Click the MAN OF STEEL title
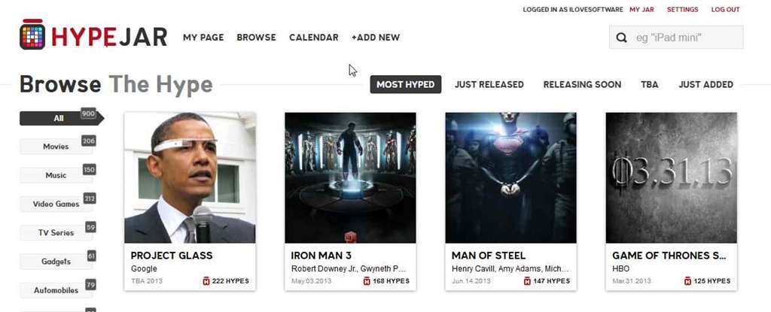This screenshot has width=771, height=312. (489, 256)
